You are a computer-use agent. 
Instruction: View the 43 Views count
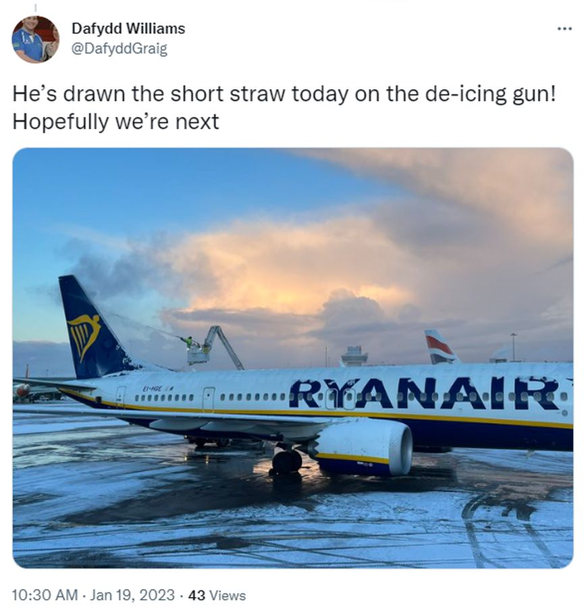coord(217,595)
